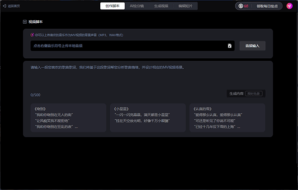Click the pink music tip icon

pos(32,35)
